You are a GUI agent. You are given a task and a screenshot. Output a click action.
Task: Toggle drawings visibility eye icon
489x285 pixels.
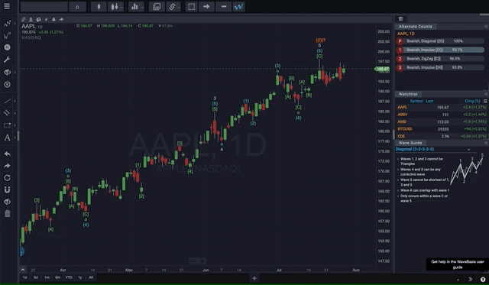(x=7, y=202)
